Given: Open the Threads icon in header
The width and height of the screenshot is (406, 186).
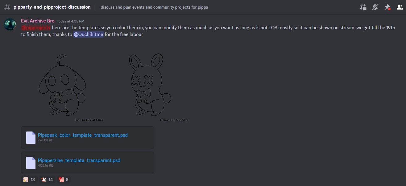Looking at the screenshot, I should click(363, 7).
